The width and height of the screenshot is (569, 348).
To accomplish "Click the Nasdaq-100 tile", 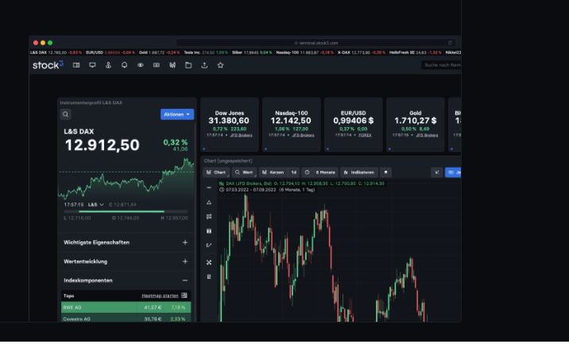I will pos(292,125).
